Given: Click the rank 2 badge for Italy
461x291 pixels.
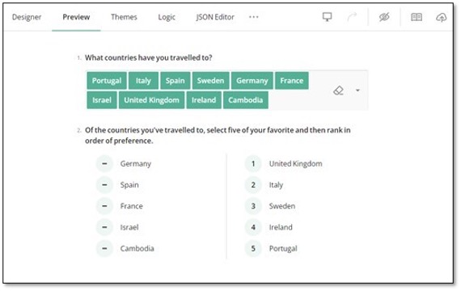Looking at the screenshot, I should click(x=253, y=185).
